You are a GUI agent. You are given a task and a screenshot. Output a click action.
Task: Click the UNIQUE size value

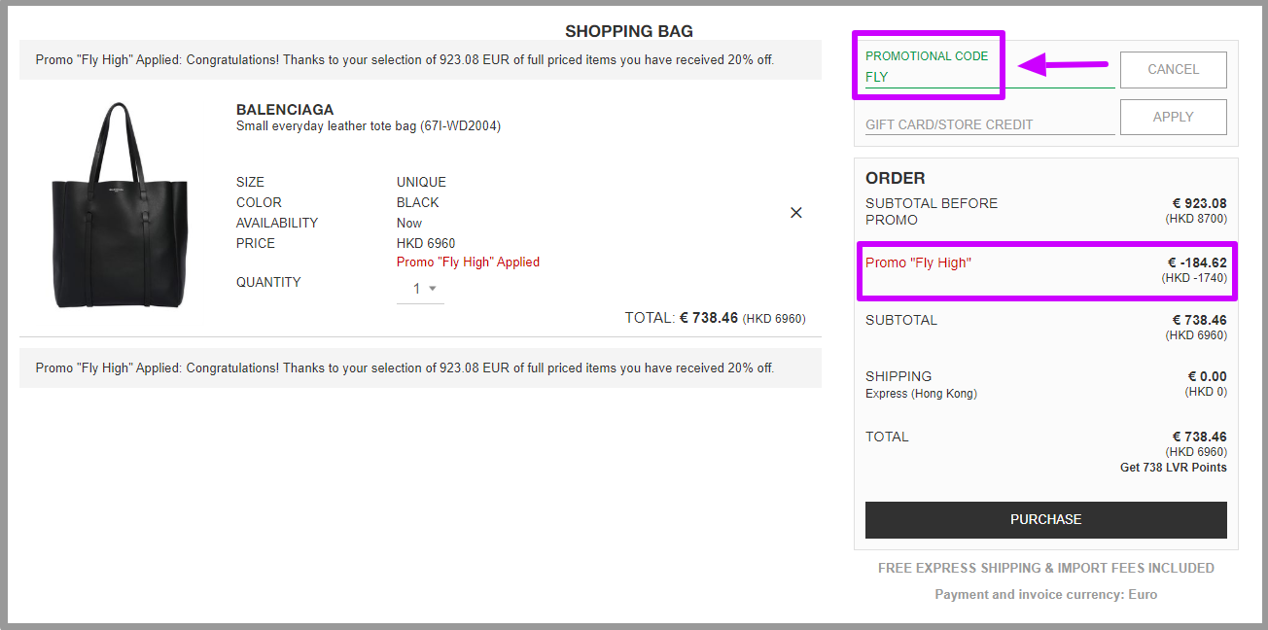point(421,182)
